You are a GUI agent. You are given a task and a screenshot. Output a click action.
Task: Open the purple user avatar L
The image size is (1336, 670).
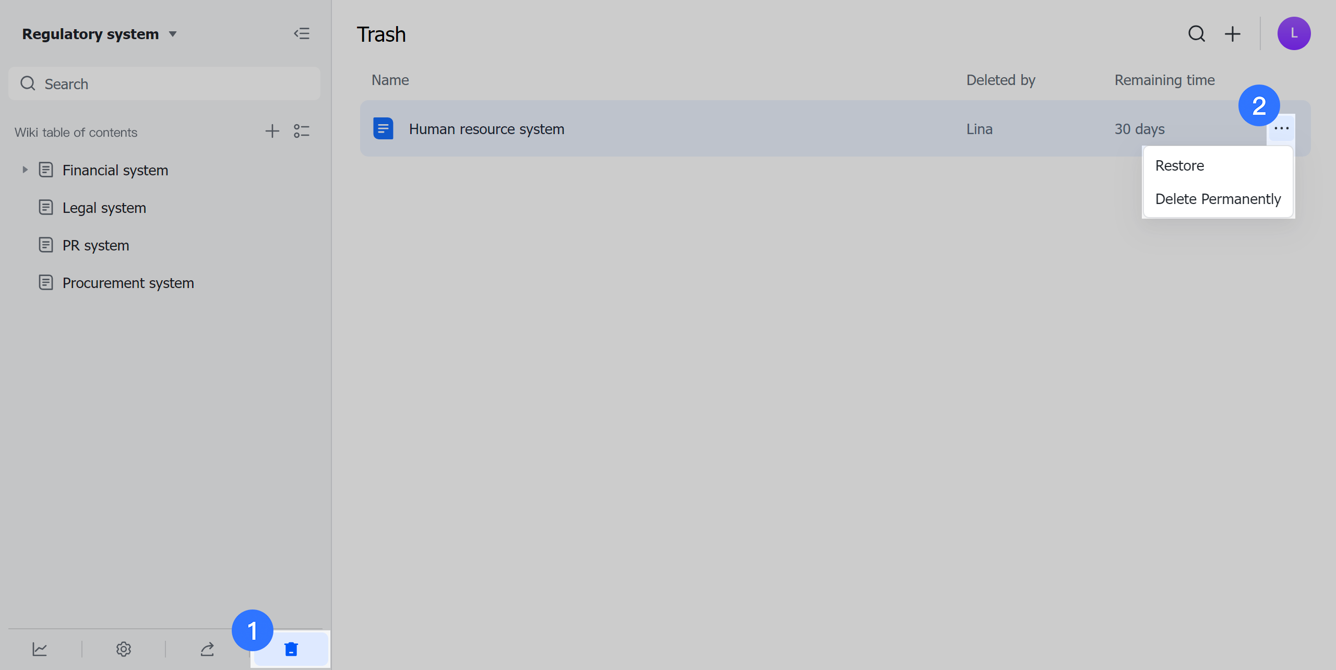point(1294,34)
